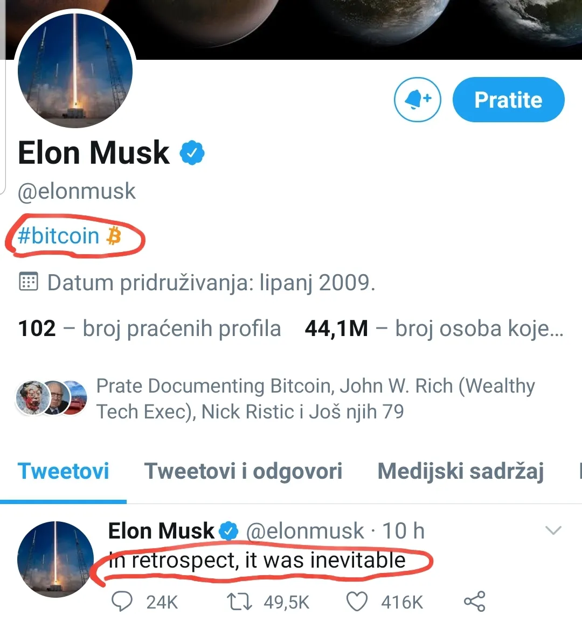This screenshot has width=582, height=629.
Task: Open mutual followers avatar group
Action: click(x=52, y=398)
